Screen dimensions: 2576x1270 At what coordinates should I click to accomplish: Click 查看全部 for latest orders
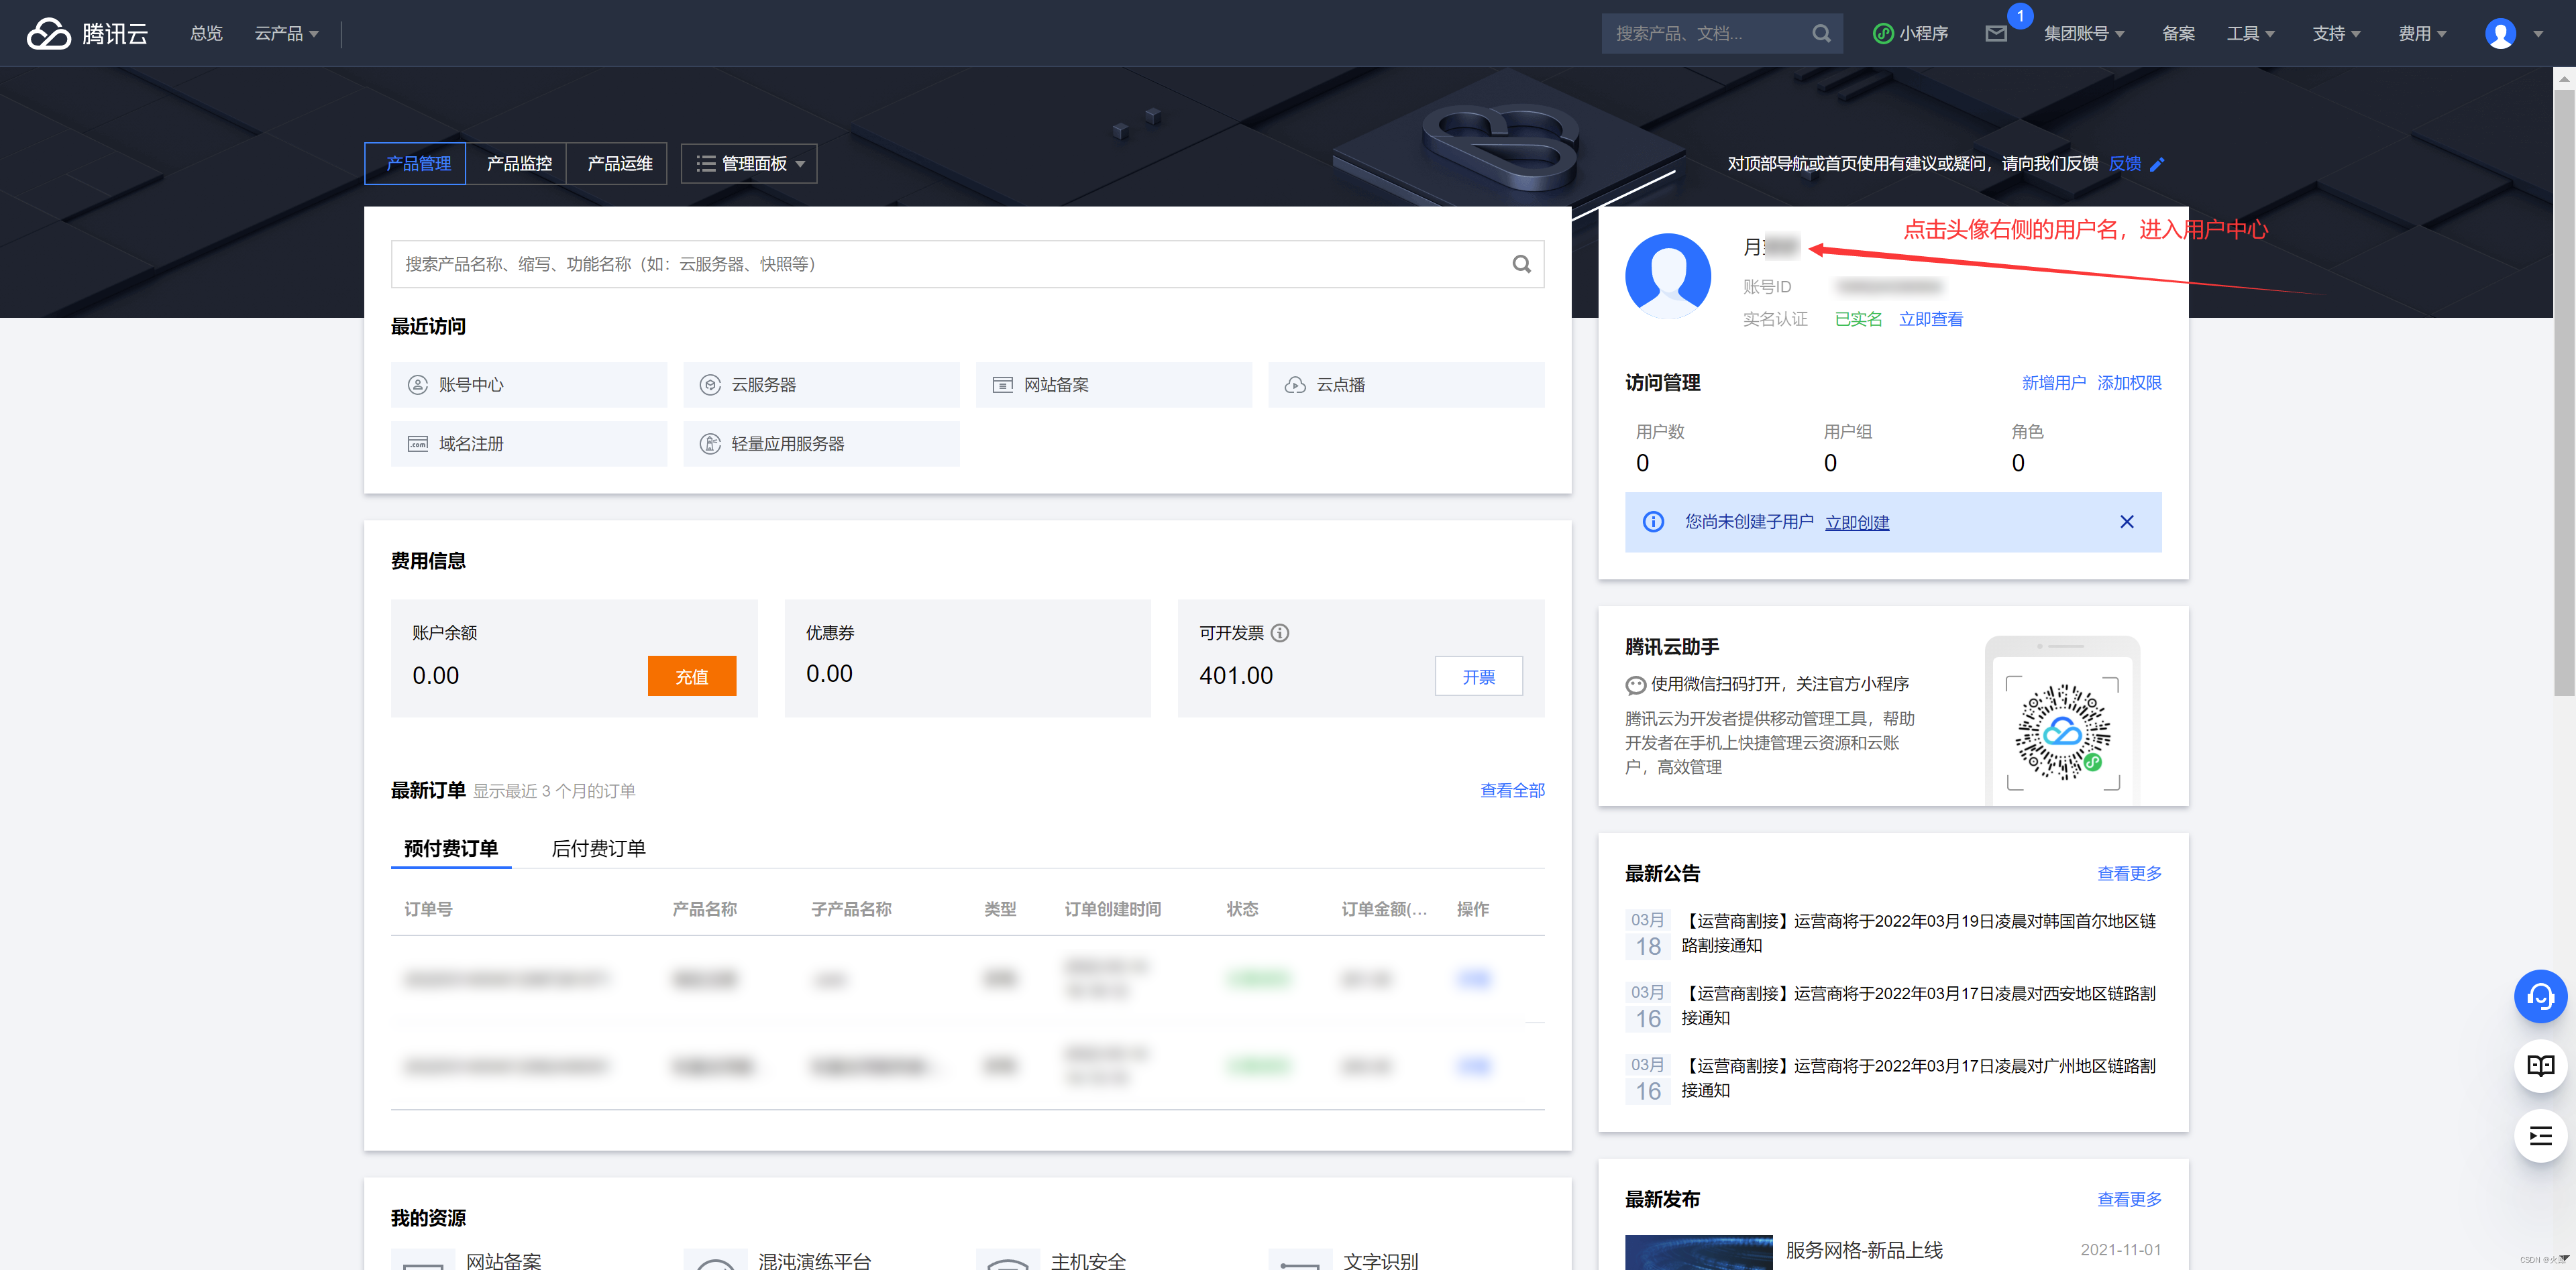click(x=1512, y=791)
